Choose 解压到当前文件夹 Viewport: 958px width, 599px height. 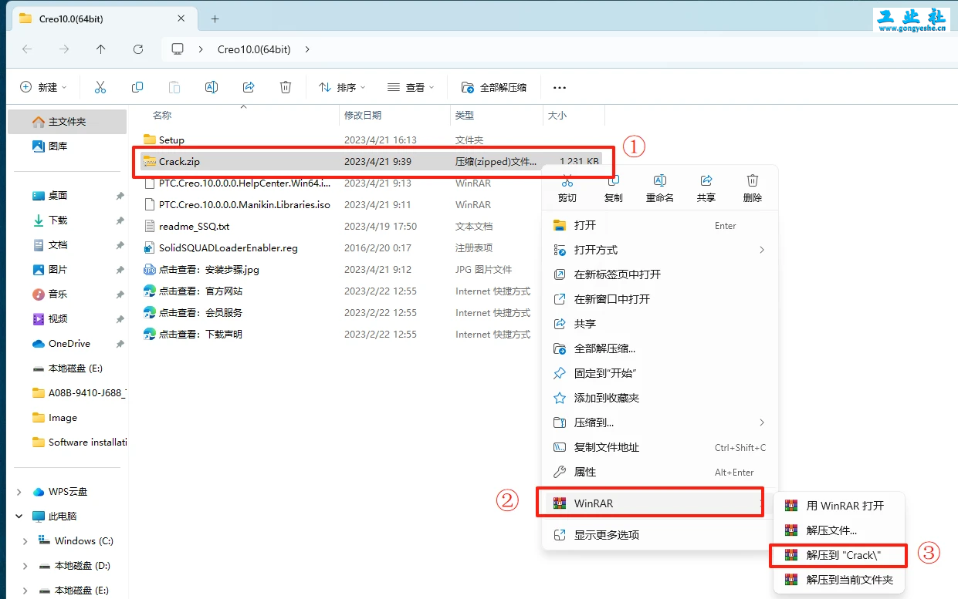click(839, 580)
